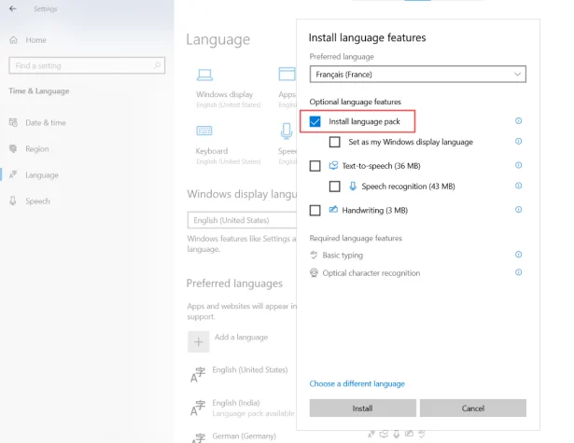The width and height of the screenshot is (574, 443).
Task: Click the Basic typing icon
Action: [314, 255]
